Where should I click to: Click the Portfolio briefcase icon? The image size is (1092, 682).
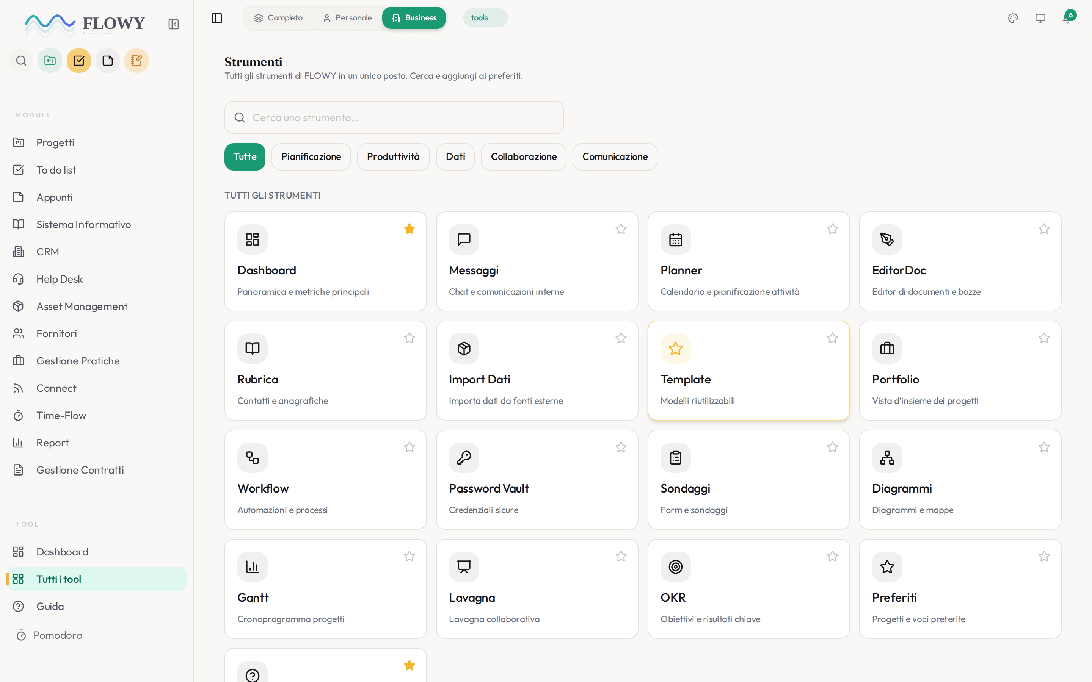[887, 348]
